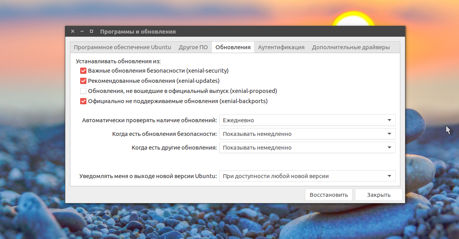Uncheck the xenial-security updates checkbox
459x239 pixels.
pos(83,71)
